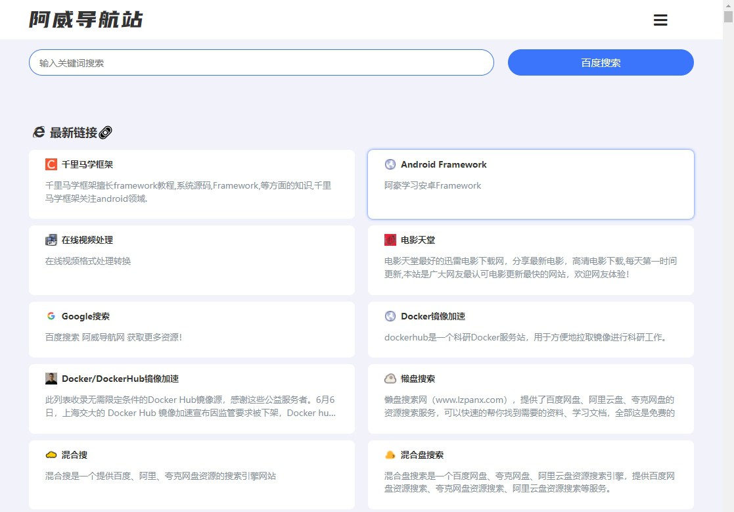Click the dockerhub是一个科研Docker服务站 description
Viewport: 734px width, 512px height.
point(526,337)
